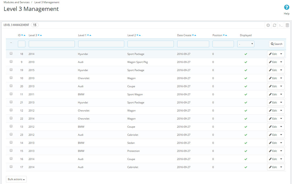Focus the Date Create filter field

coord(193,44)
